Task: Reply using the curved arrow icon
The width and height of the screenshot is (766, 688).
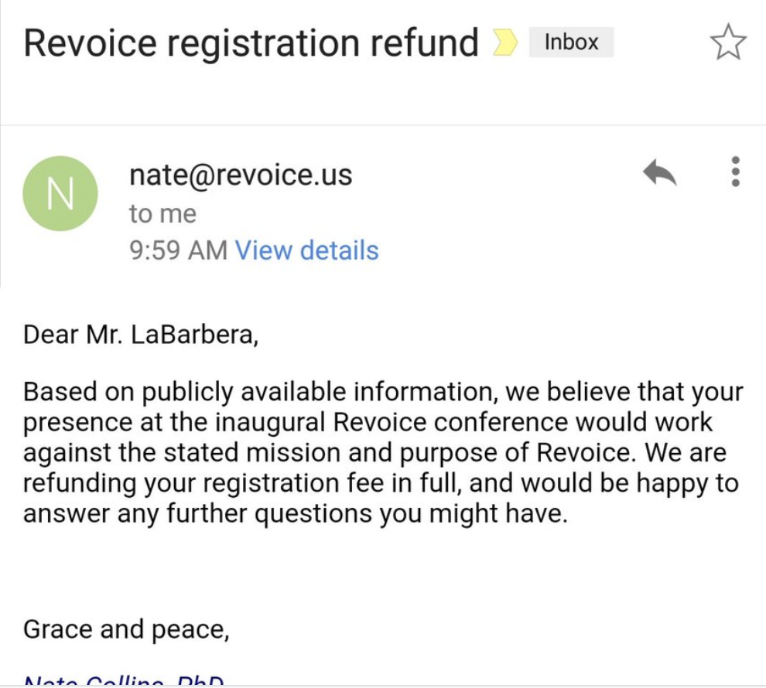Action: point(659,172)
